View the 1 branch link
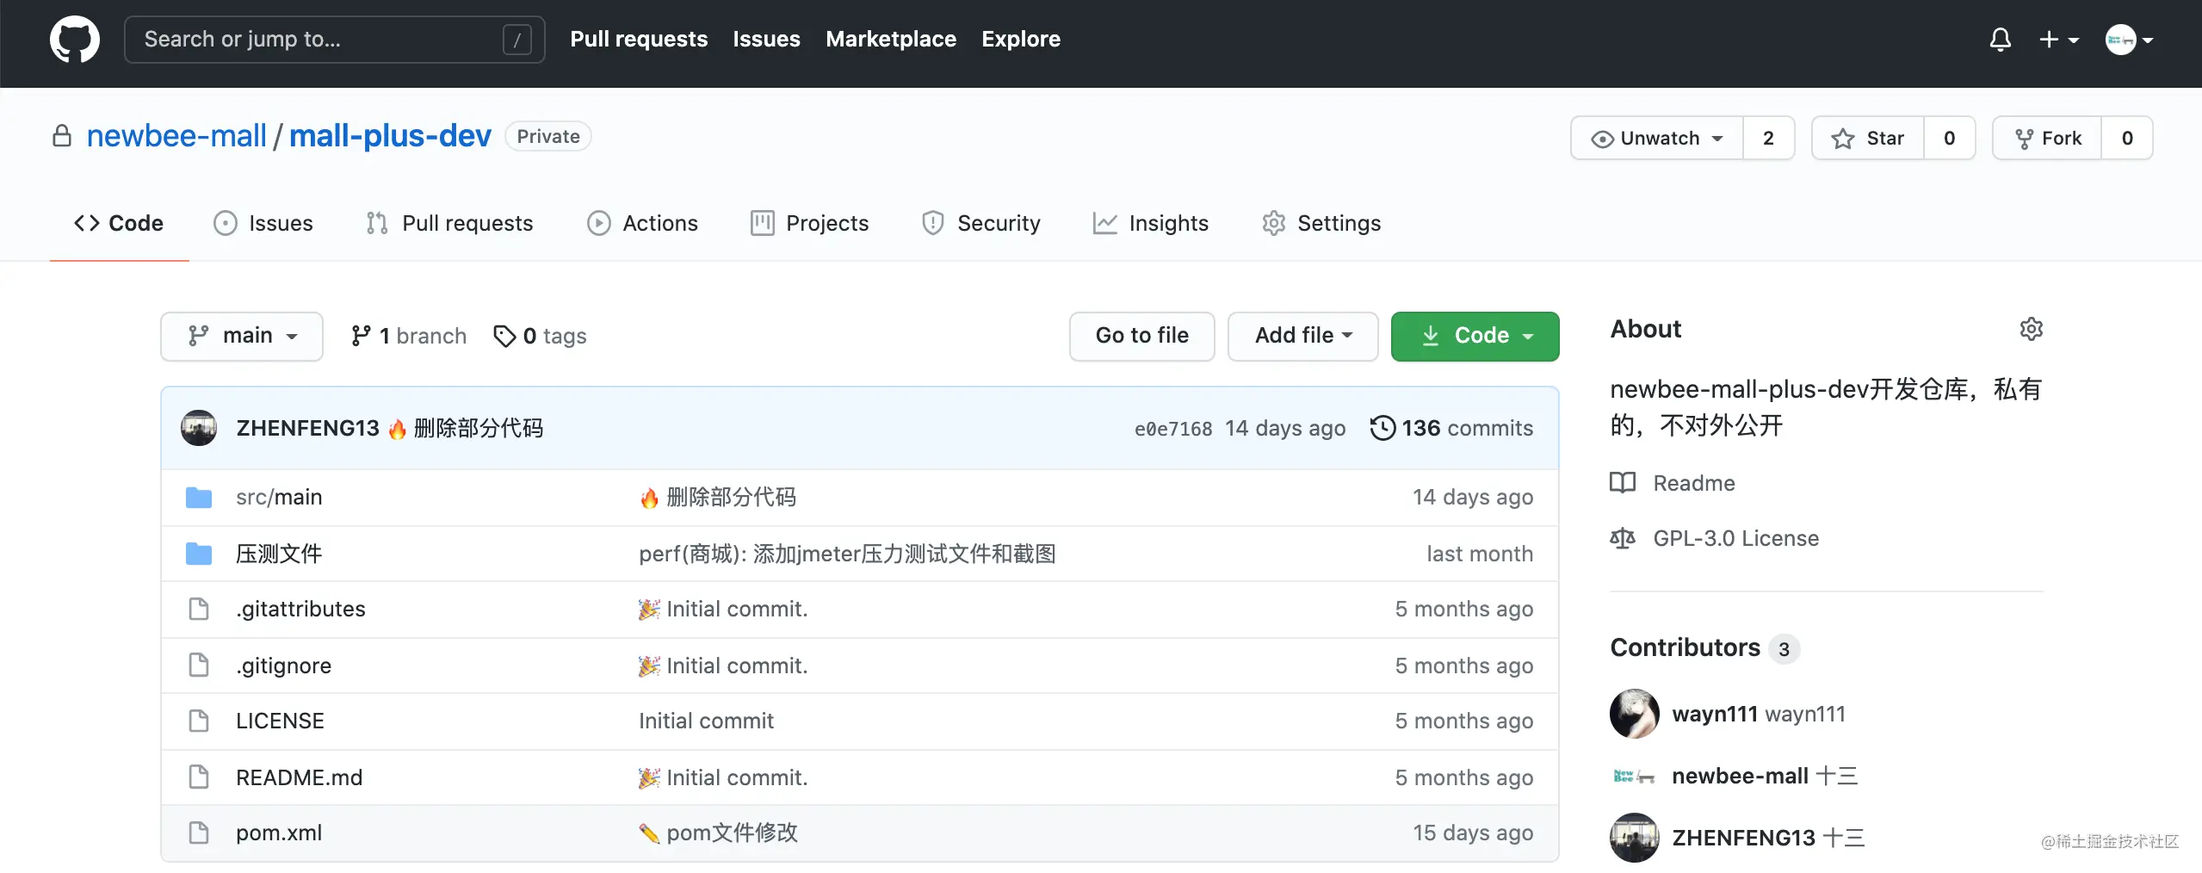2202x873 pixels. (x=409, y=336)
